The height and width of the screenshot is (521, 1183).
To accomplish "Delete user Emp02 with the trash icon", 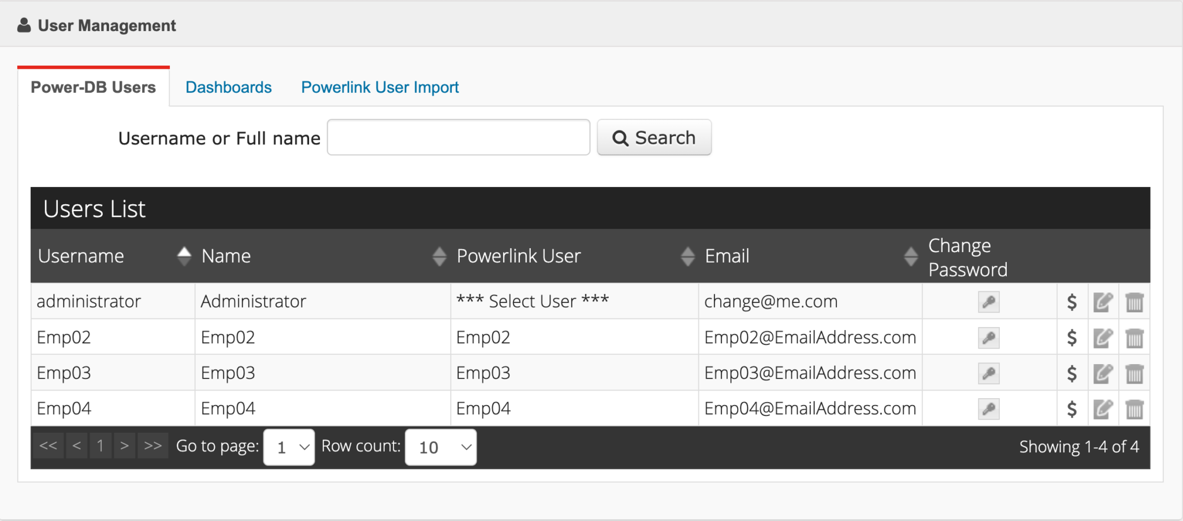I will point(1134,338).
